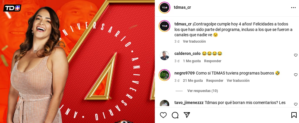Reply to negro9709's comment
Image resolution: width=299 pixels, height=123 pixels.
(x=215, y=80)
